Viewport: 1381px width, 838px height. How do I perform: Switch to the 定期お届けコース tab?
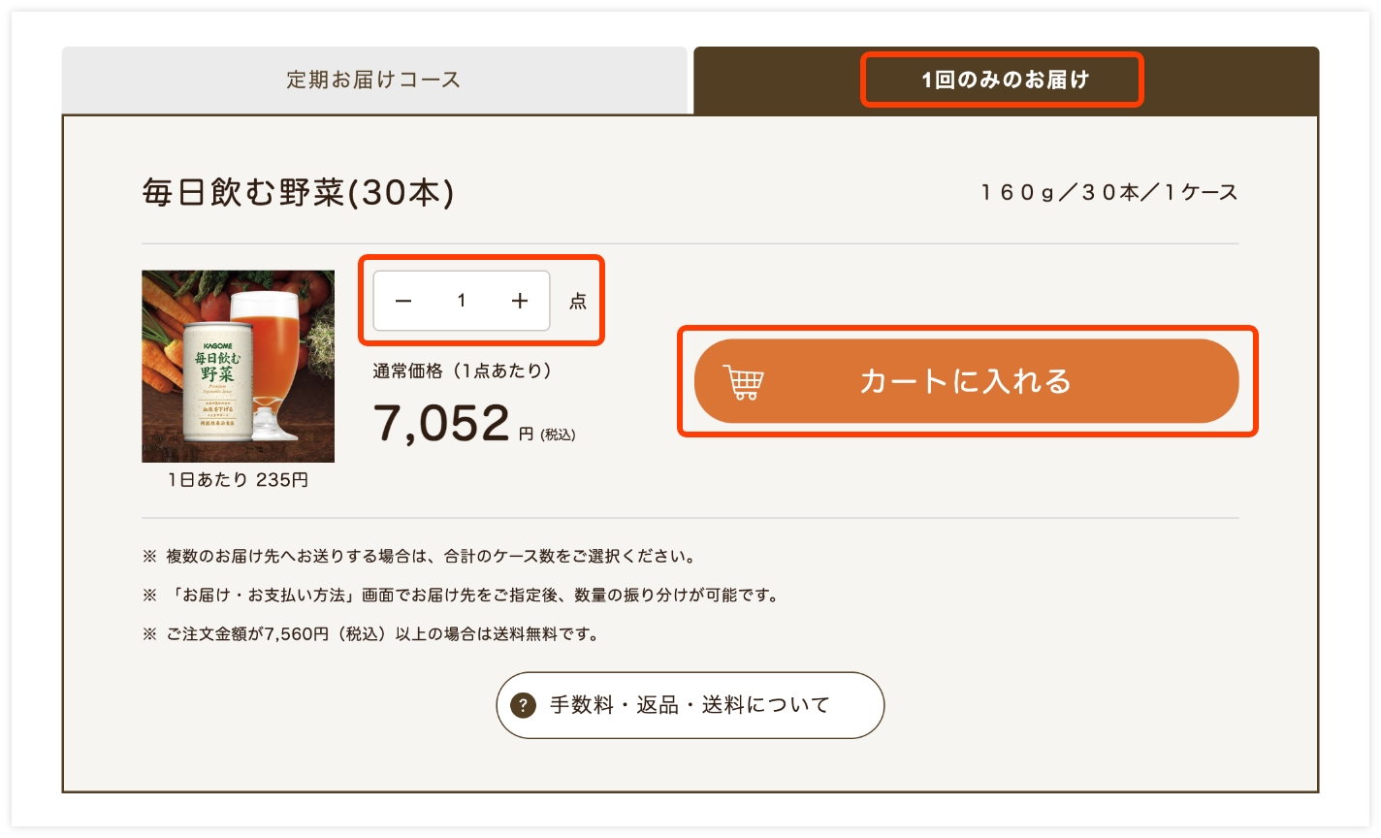point(374,81)
